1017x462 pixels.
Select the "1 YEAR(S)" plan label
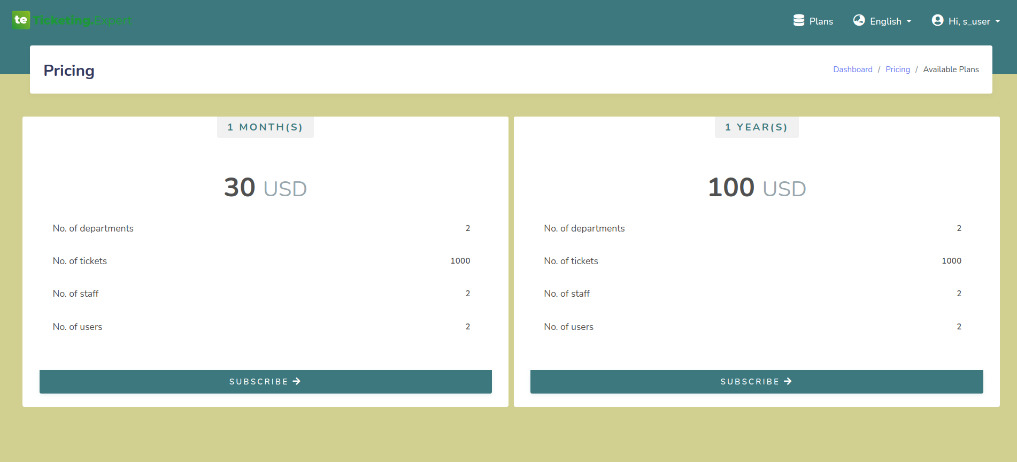pyautogui.click(x=756, y=127)
